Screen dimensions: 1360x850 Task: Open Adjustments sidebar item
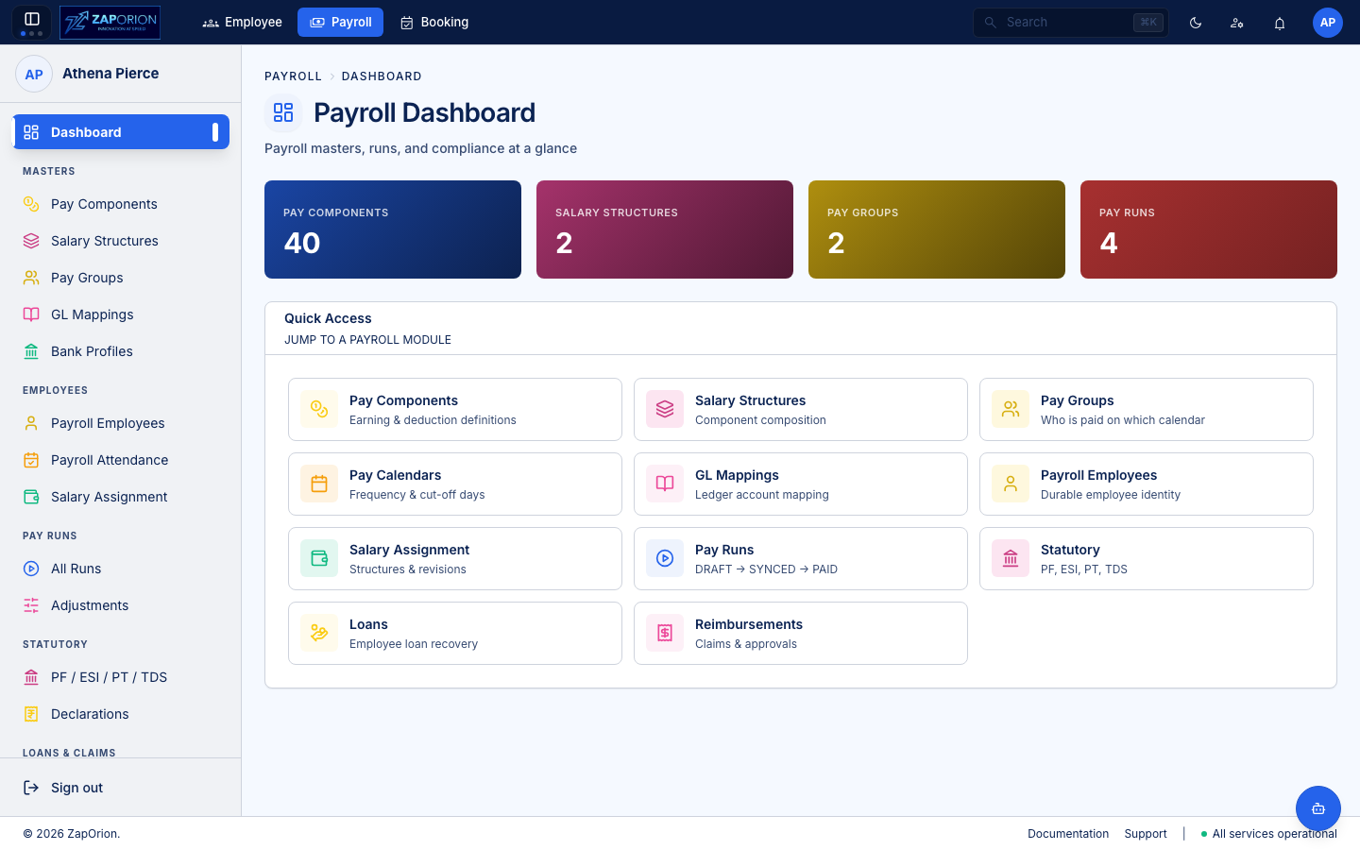coord(121,605)
